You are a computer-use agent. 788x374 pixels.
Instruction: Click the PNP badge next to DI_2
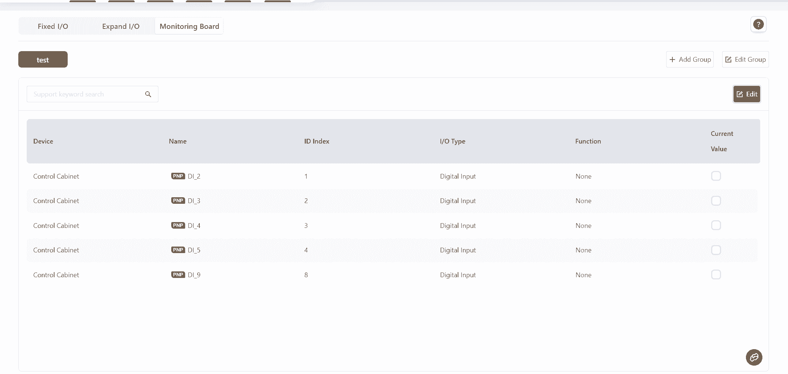click(178, 176)
